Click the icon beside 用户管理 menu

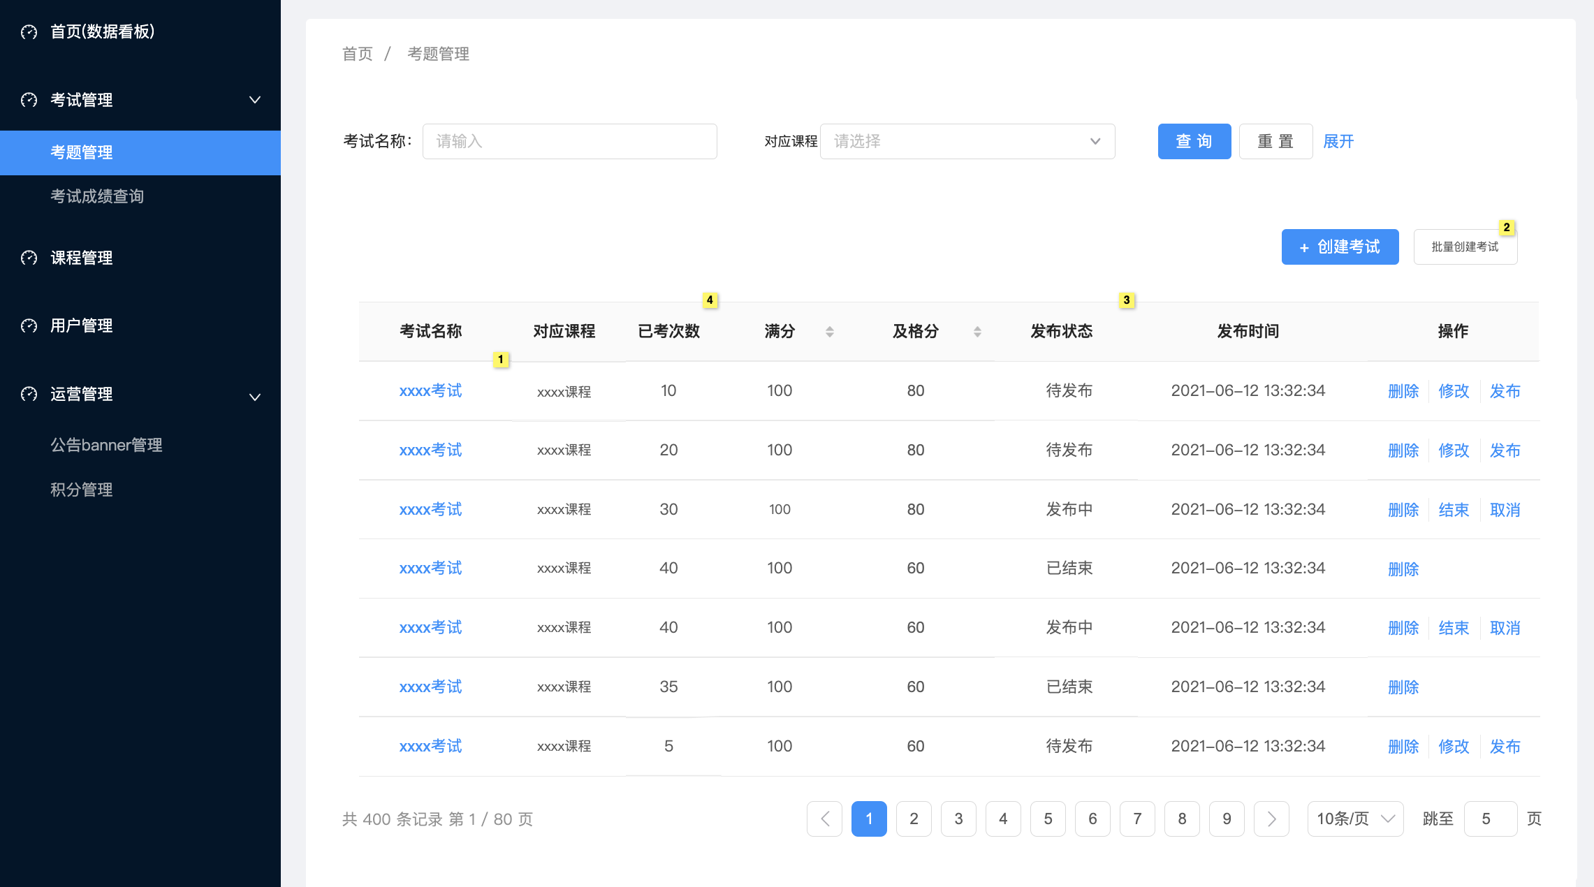coord(29,325)
